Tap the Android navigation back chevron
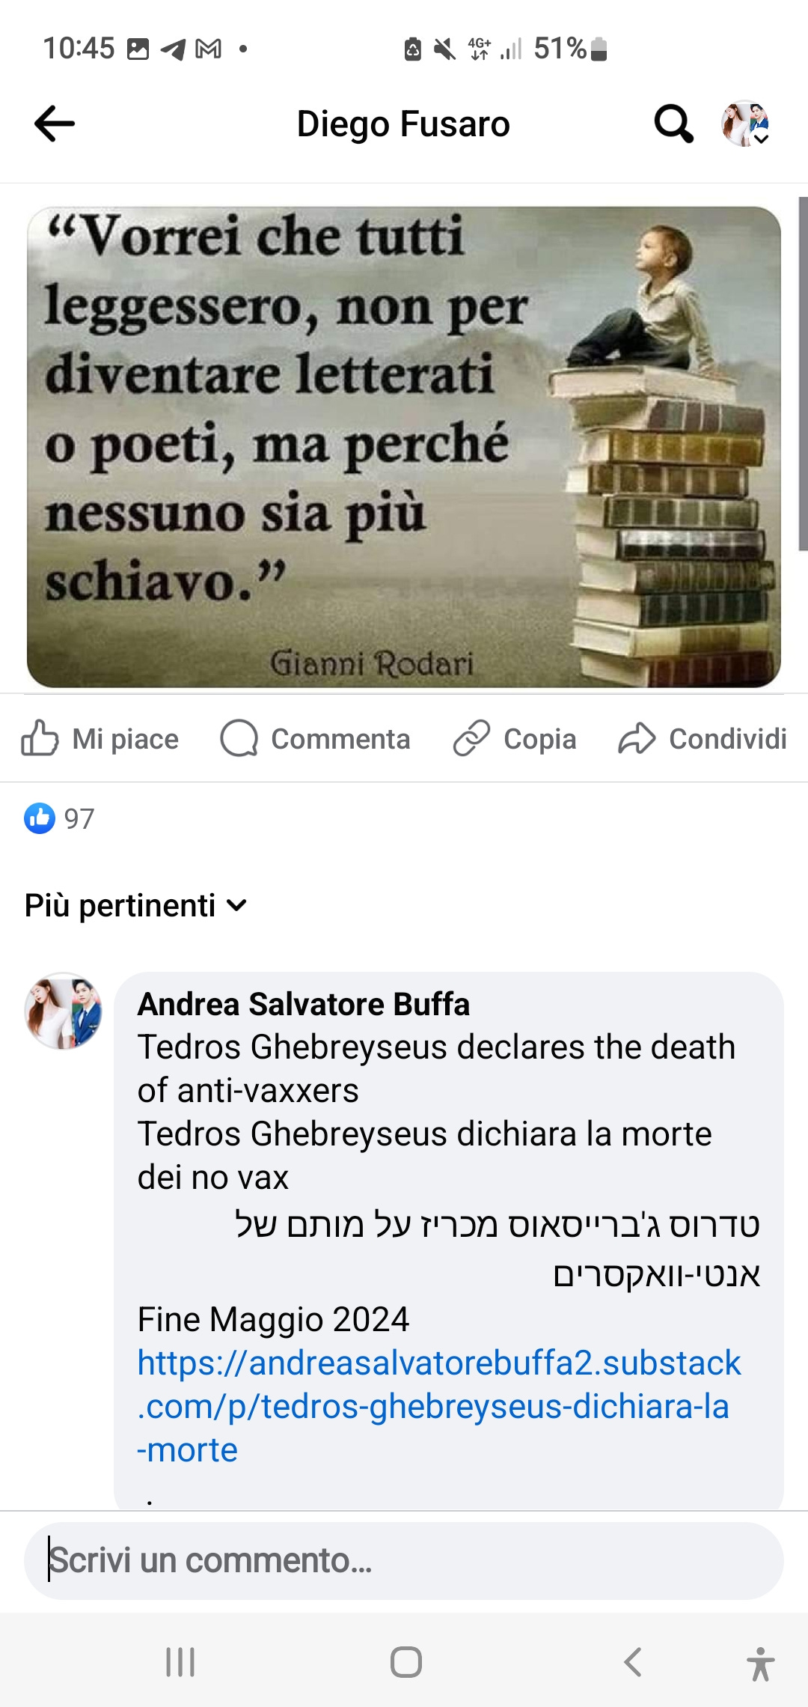 632,1662
